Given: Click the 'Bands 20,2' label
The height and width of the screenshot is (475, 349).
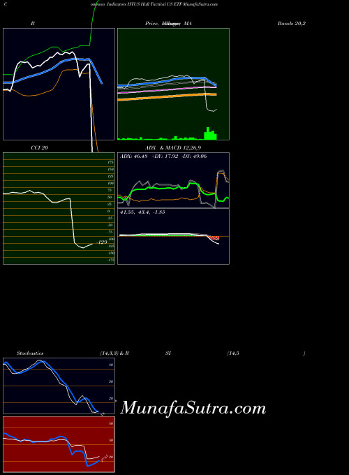Looking at the screenshot, I should (291, 23).
